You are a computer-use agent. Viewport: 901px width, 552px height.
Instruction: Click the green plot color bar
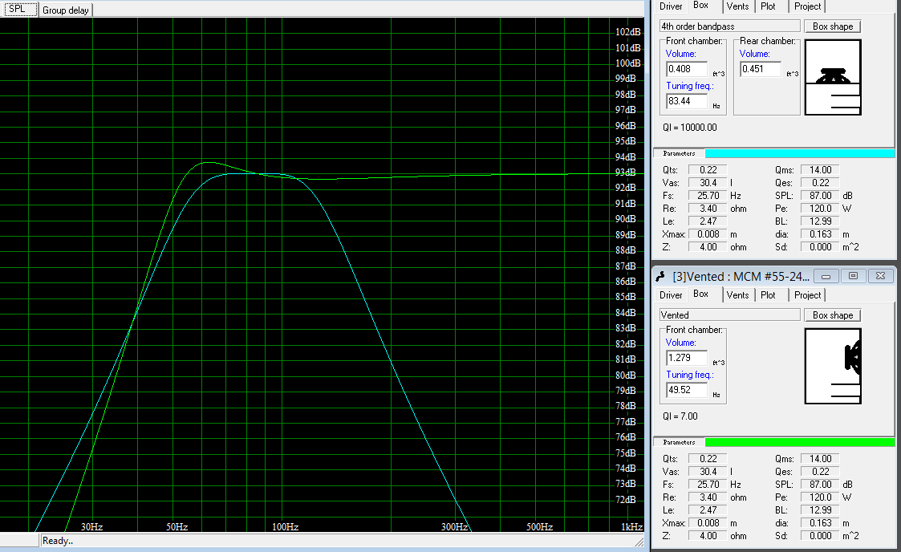(799, 442)
